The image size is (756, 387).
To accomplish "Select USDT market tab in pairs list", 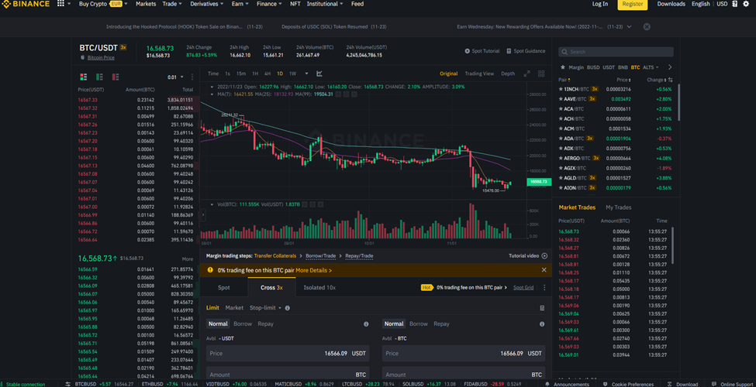I will 609,67.
